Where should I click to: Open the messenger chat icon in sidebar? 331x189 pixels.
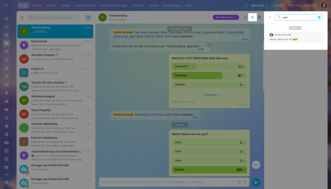click(x=6, y=43)
